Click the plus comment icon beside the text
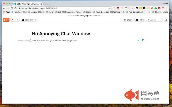 (30, 40)
